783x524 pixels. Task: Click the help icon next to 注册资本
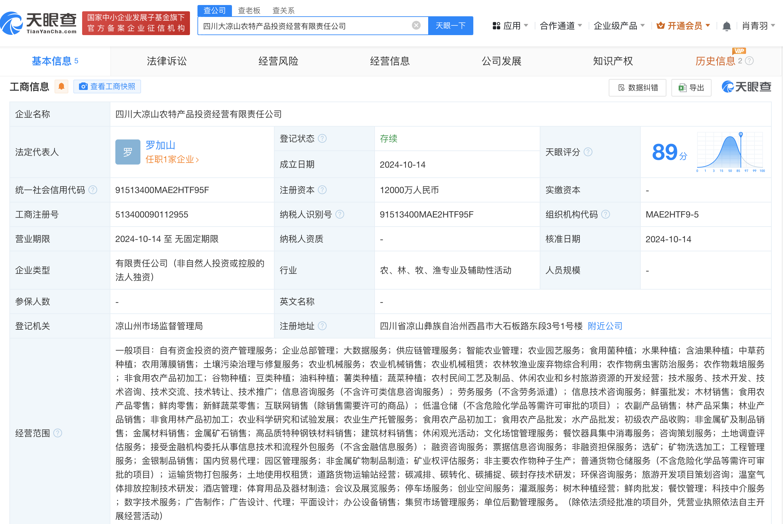(x=322, y=190)
